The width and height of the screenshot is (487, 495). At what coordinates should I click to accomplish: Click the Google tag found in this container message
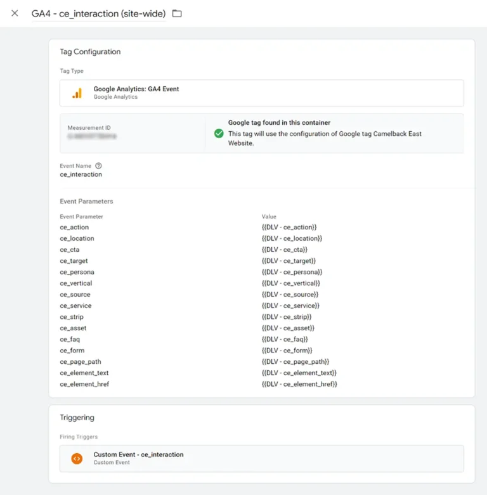(x=279, y=122)
